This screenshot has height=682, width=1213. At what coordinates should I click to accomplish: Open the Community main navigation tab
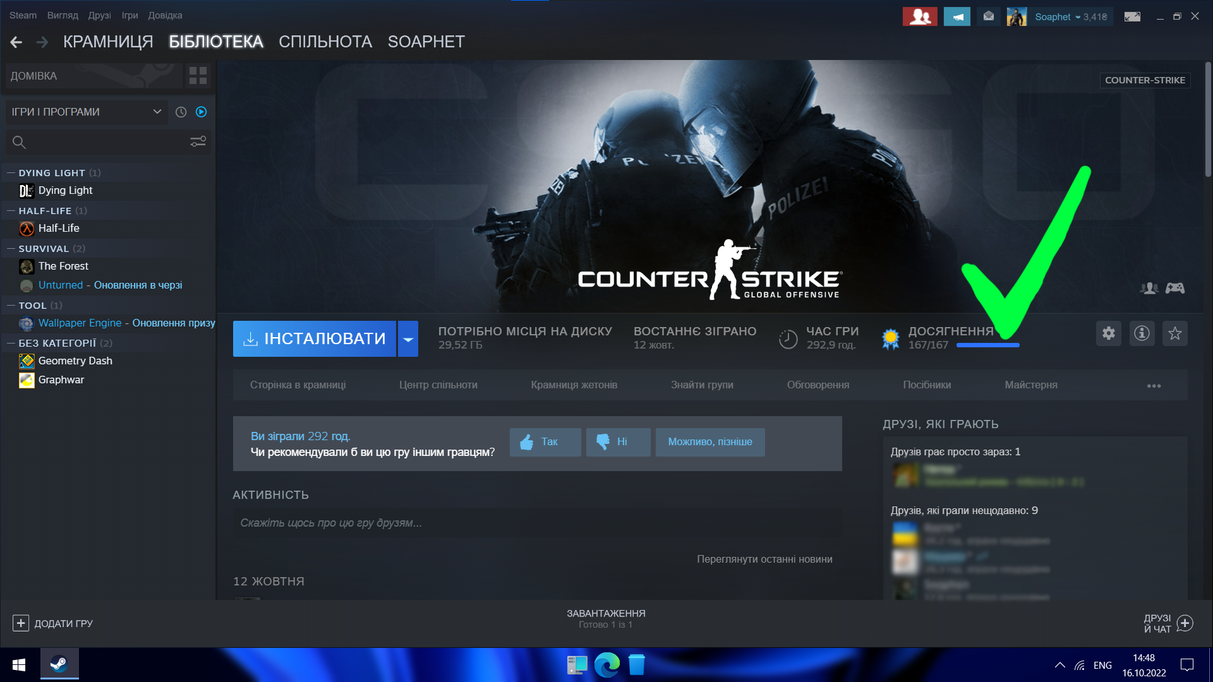click(x=325, y=42)
